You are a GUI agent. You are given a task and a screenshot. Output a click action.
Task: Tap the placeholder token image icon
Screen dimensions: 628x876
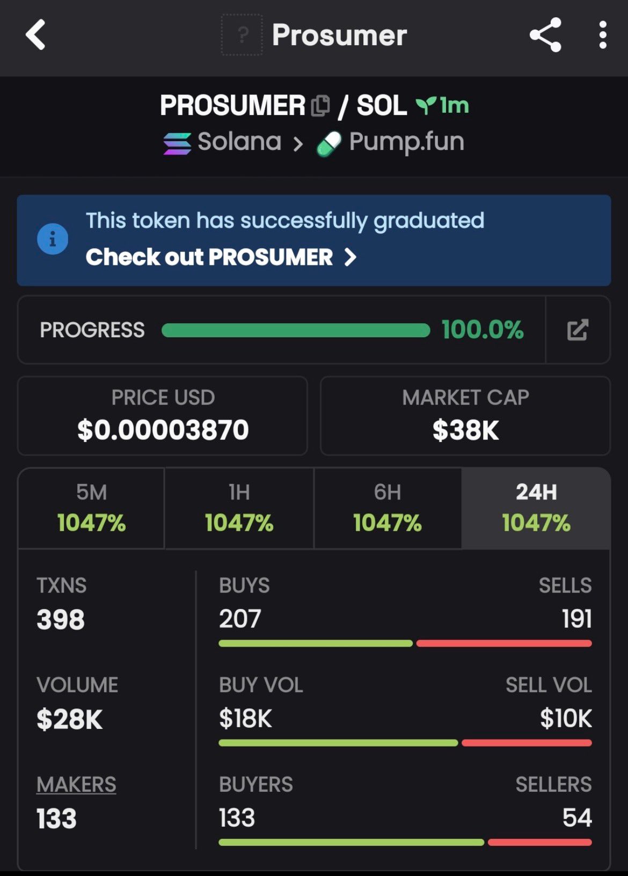[242, 35]
